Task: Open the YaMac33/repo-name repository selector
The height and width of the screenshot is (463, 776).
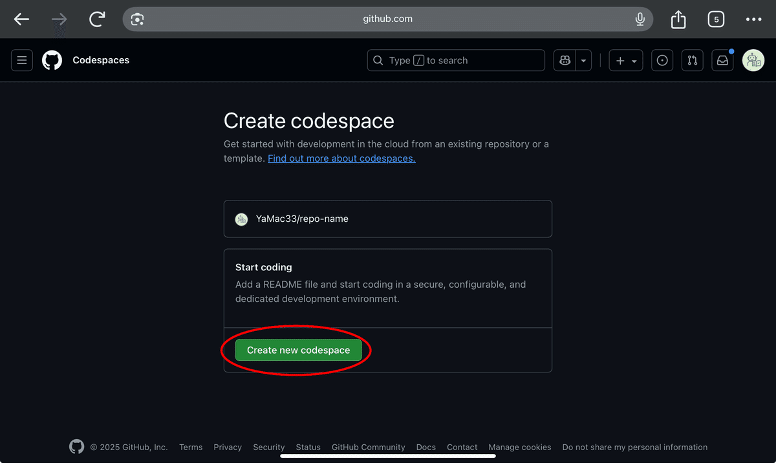Action: pyautogui.click(x=387, y=219)
